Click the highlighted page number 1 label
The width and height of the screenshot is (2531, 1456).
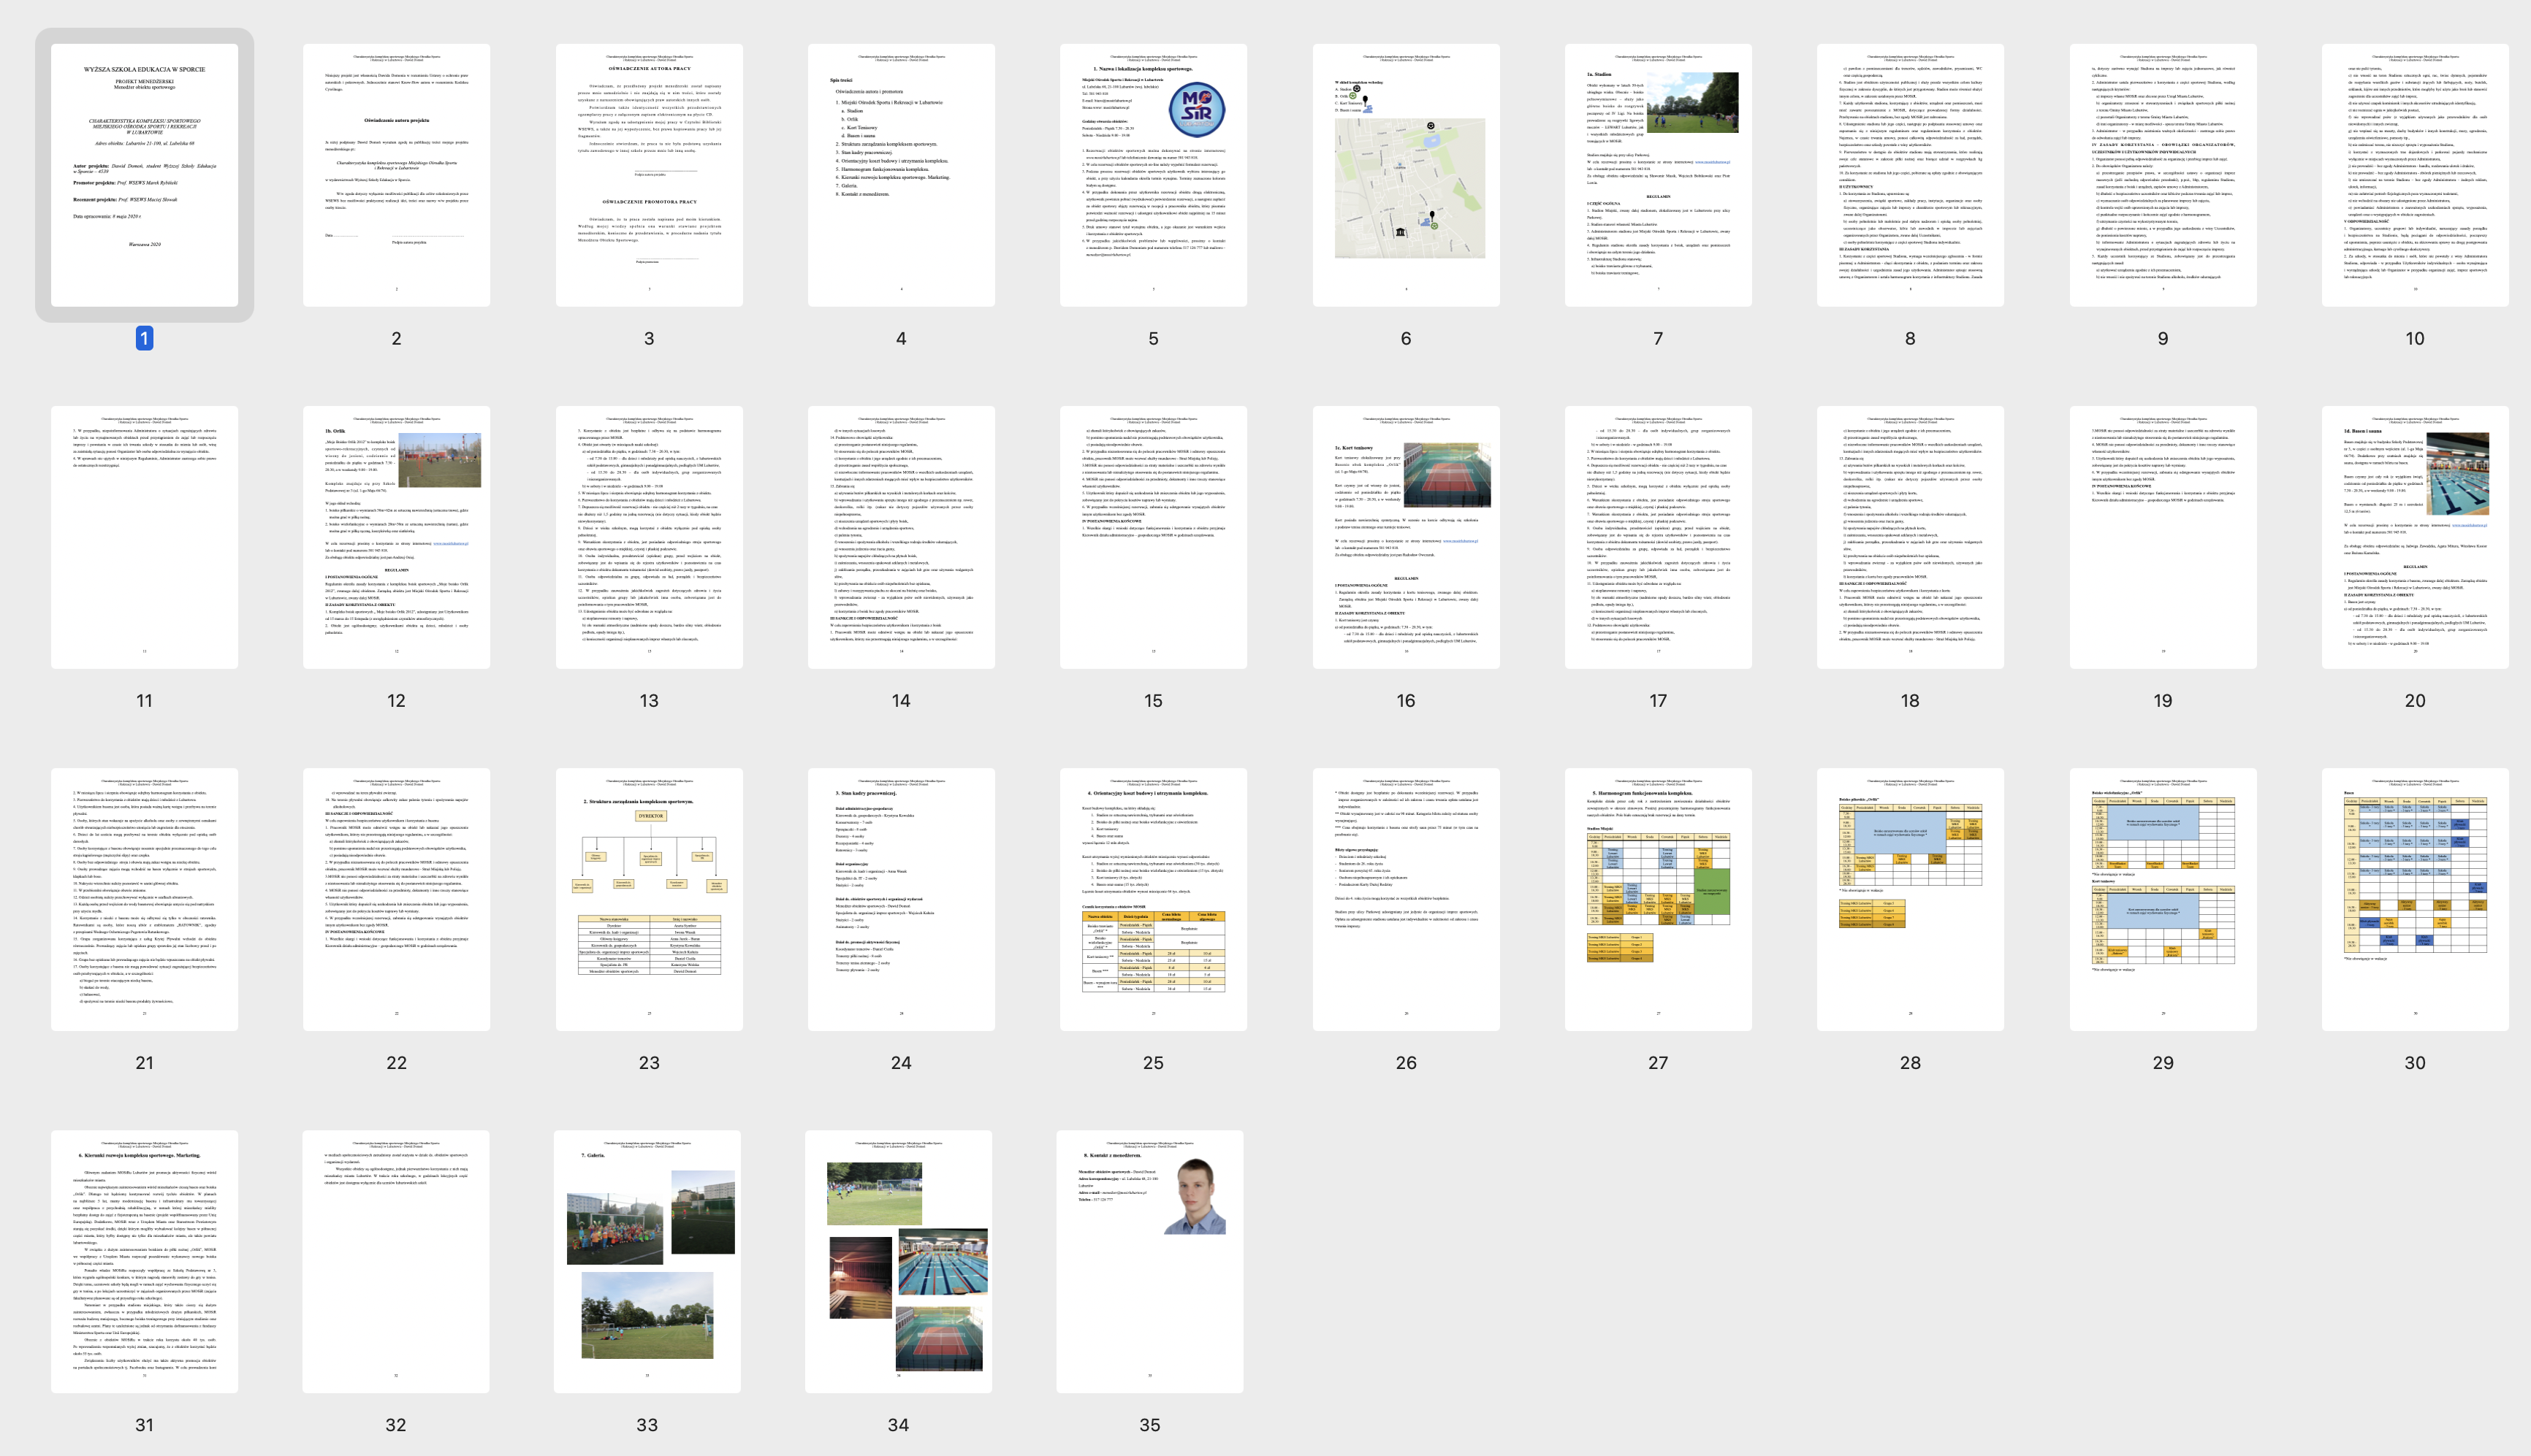(x=144, y=338)
